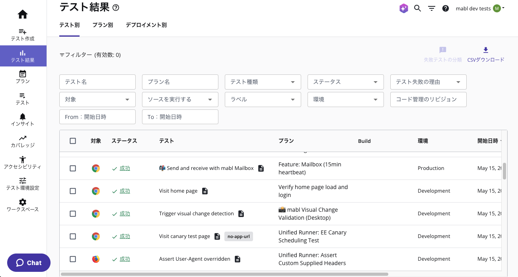
Task: Open the ステータス filter dropdown
Action: click(x=345, y=82)
